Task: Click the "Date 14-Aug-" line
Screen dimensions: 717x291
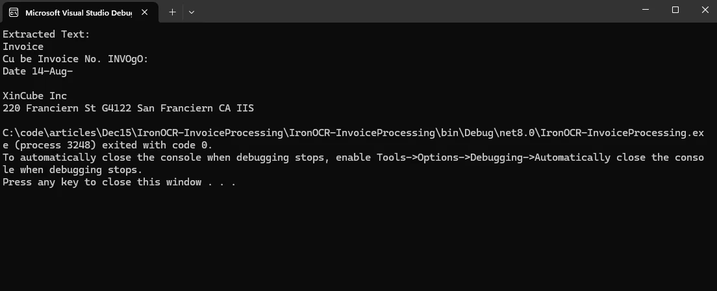Action: point(38,71)
